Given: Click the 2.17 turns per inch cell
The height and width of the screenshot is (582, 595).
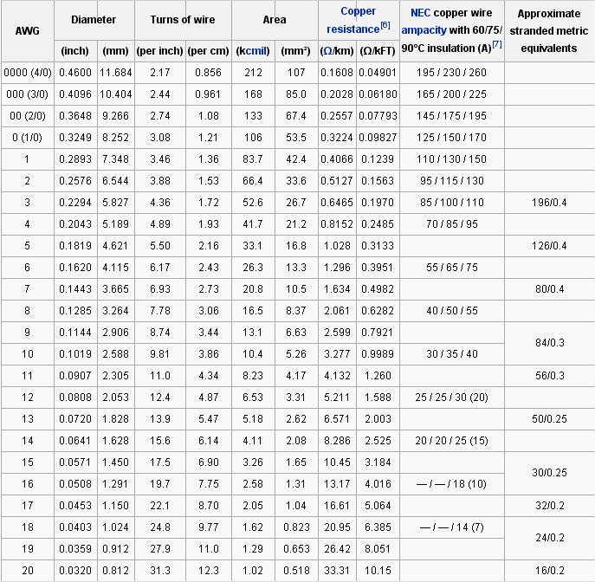Looking at the screenshot, I should click(159, 73).
